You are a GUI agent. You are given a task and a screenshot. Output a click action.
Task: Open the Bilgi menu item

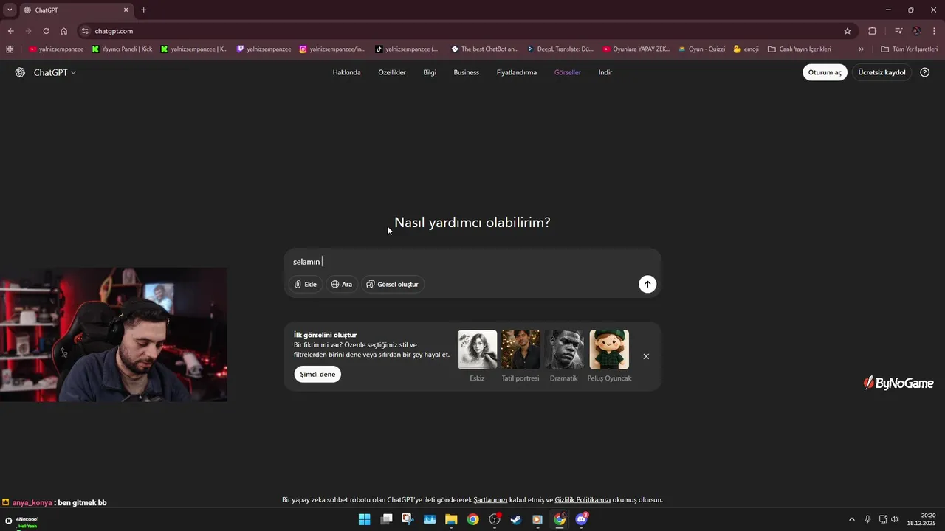[x=430, y=72]
